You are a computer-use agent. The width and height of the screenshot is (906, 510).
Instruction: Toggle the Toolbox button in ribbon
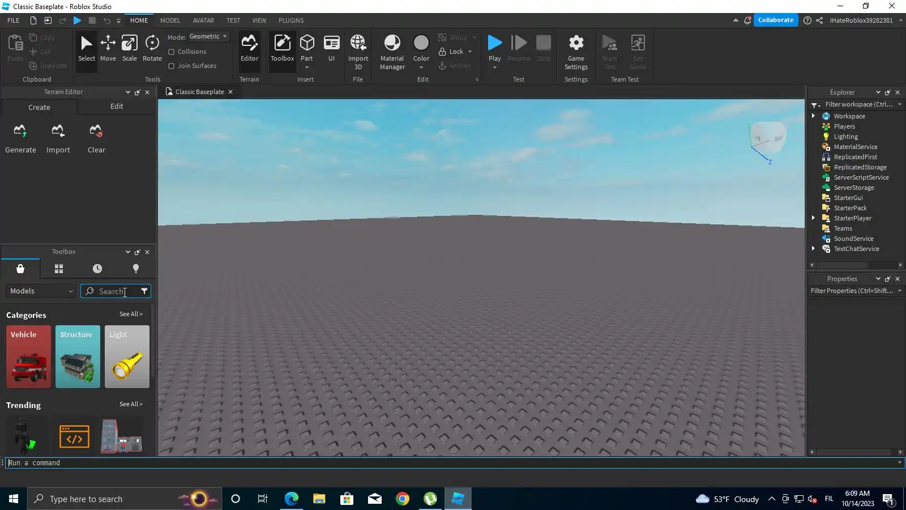point(282,49)
